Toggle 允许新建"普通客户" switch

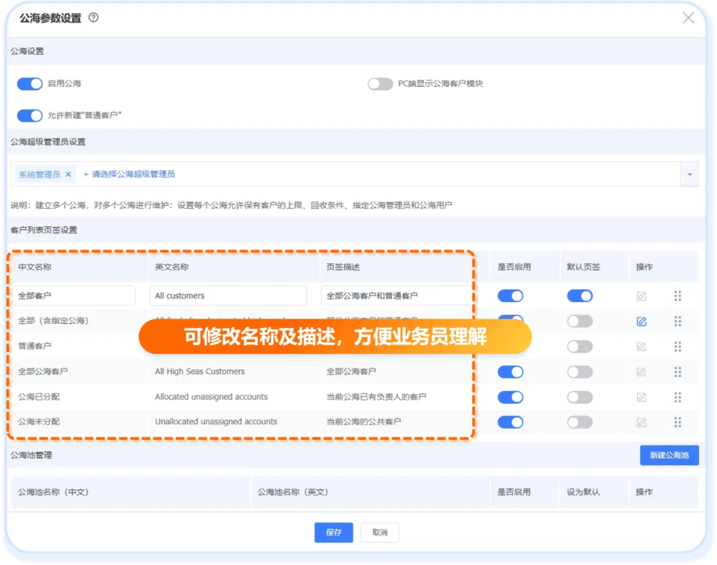pos(30,116)
